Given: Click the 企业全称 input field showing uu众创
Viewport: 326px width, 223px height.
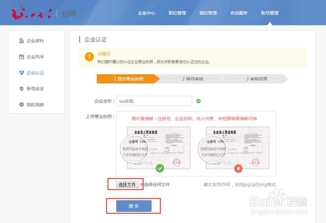Looking at the screenshot, I should [x=154, y=101].
